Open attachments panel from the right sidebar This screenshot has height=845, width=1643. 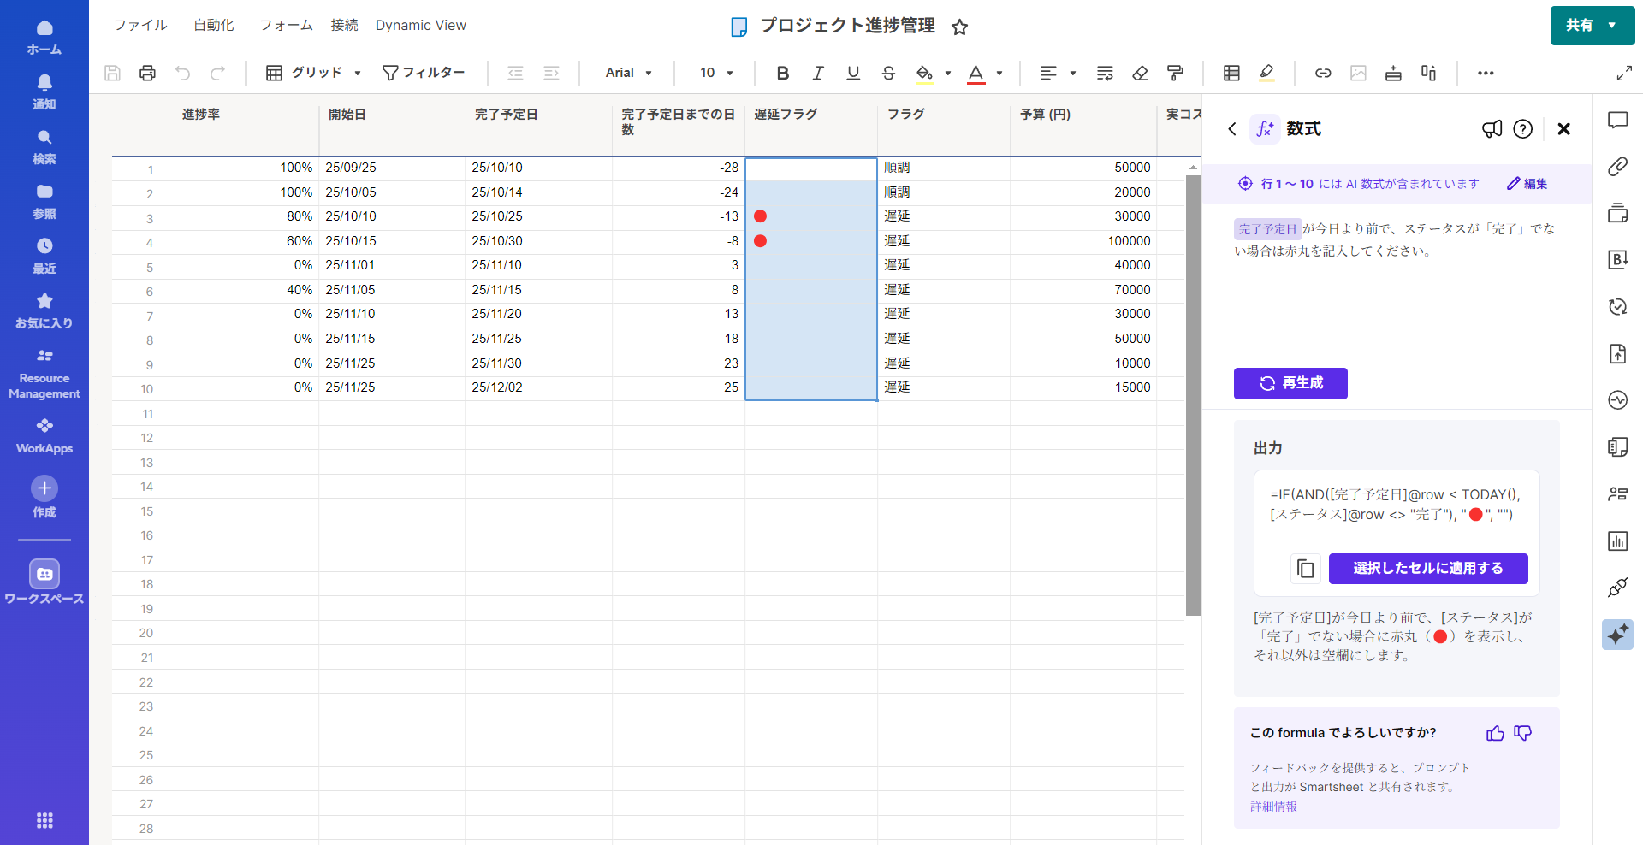(1617, 167)
